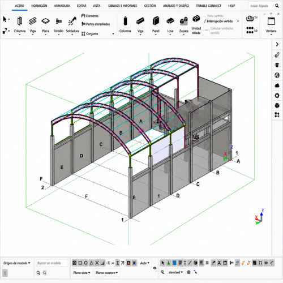
Task: Choose the concrete Losa slab tool
Action: pyautogui.click(x=170, y=25)
